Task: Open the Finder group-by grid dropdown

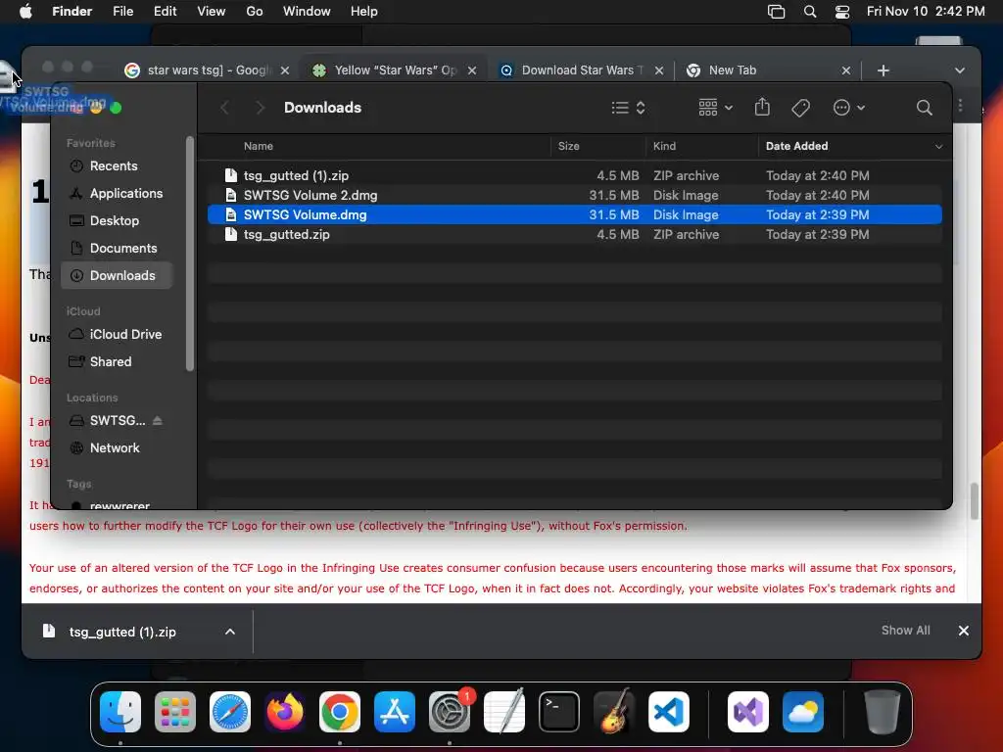Action: (x=715, y=108)
